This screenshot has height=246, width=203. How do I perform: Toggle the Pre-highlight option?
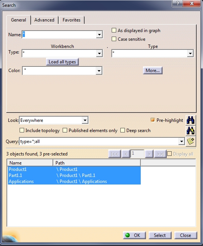pos(152,120)
